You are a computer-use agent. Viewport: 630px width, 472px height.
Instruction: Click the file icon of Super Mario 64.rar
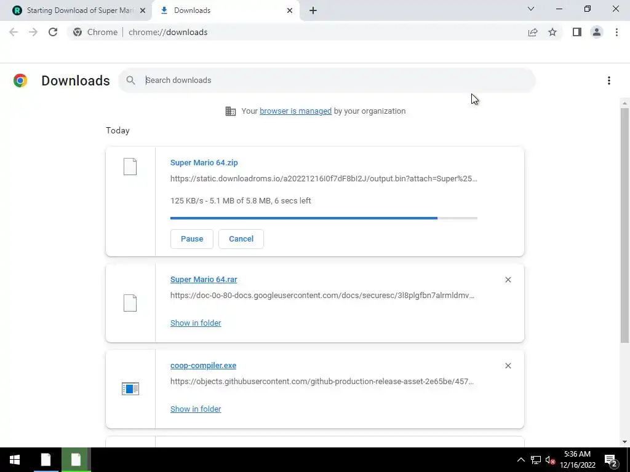point(130,303)
